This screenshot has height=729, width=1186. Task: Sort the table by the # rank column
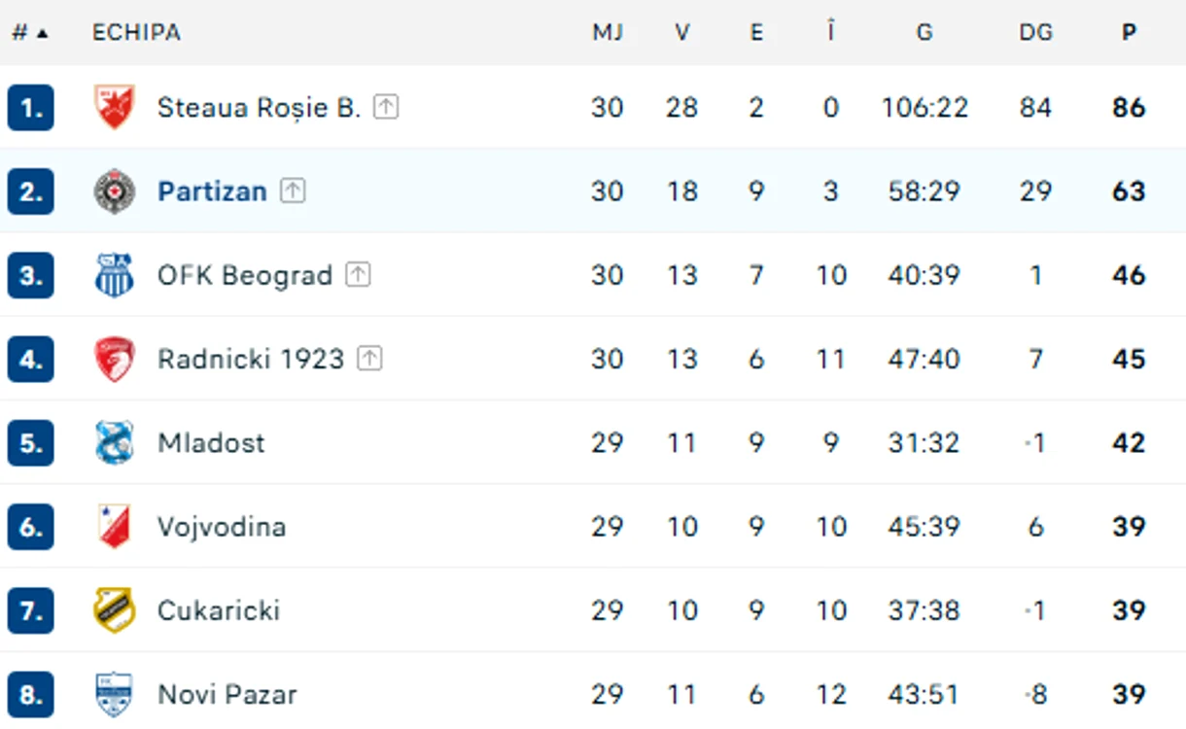pyautogui.click(x=29, y=32)
